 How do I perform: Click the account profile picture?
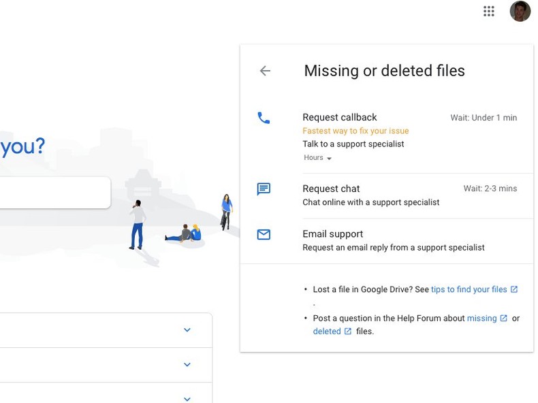point(520,11)
